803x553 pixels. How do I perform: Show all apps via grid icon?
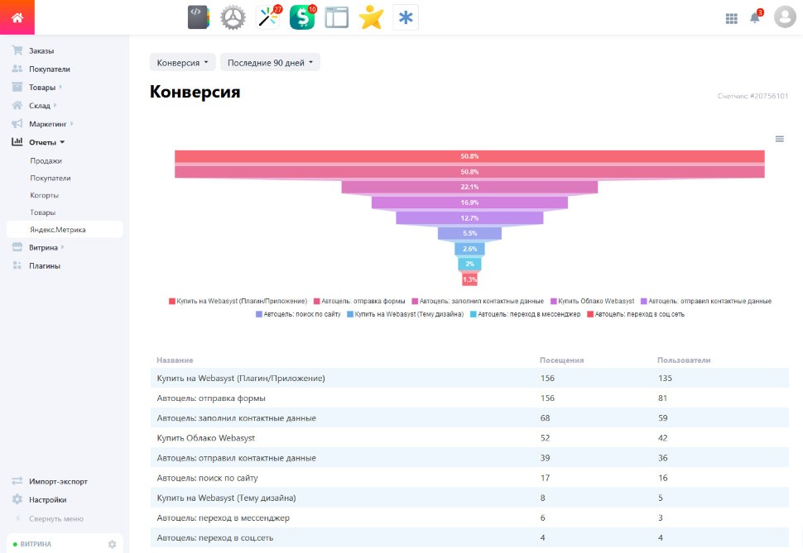click(731, 18)
